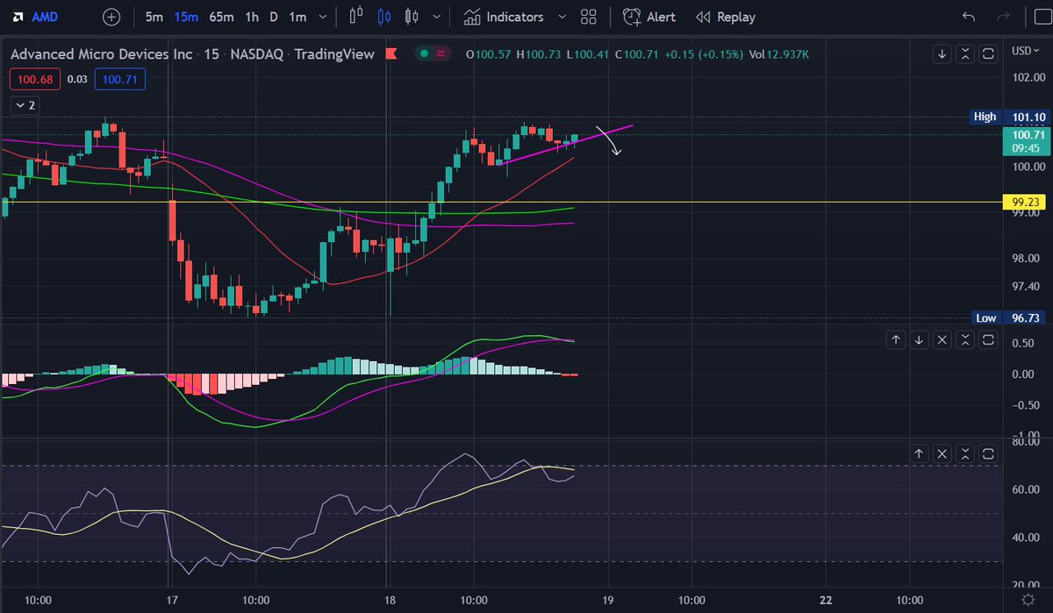Click the current price 100.71 countdown label

(1025, 141)
